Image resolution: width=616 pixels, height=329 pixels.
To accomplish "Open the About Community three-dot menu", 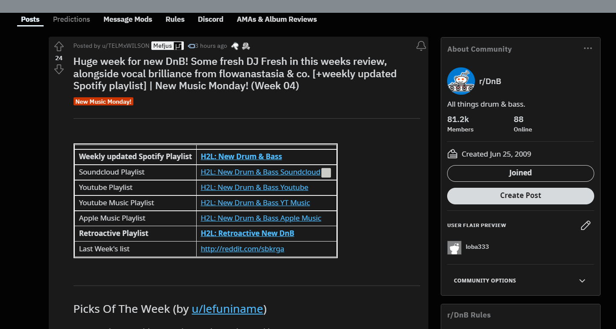I will click(x=588, y=49).
